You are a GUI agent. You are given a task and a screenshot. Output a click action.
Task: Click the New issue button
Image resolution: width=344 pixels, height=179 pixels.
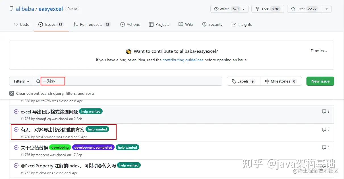point(320,81)
